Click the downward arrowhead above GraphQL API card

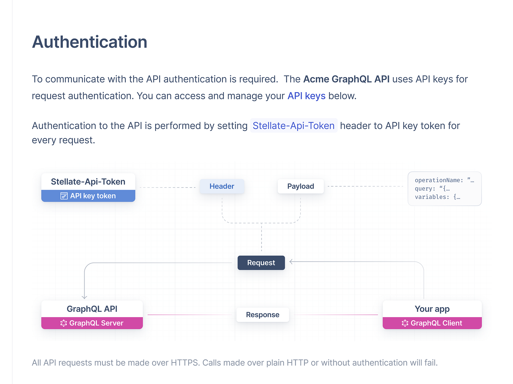84,297
